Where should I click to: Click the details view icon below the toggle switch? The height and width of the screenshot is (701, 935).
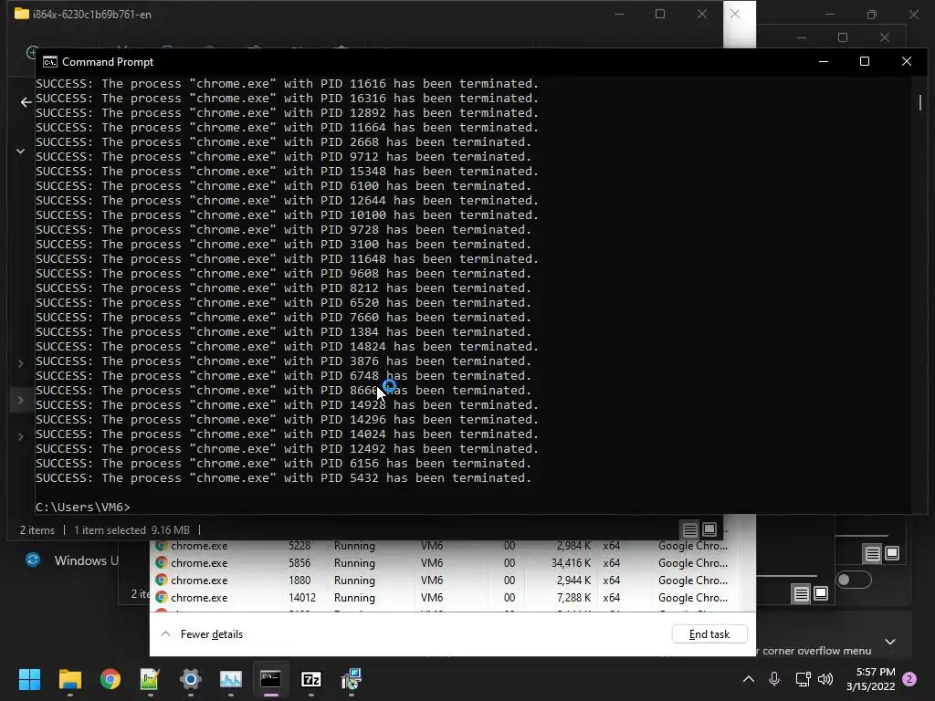click(802, 593)
